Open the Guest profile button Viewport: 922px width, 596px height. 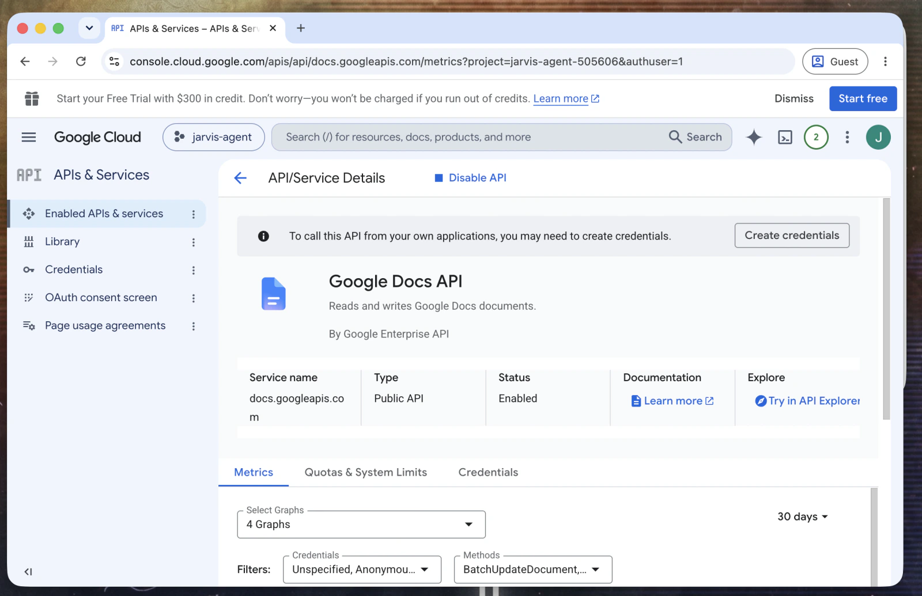834,62
